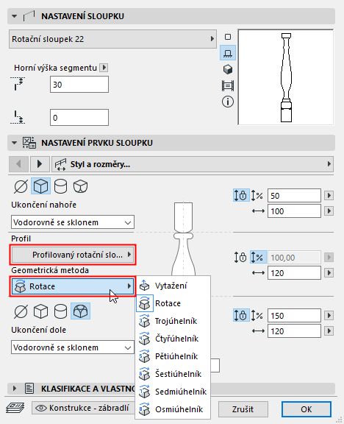The height and width of the screenshot is (424, 344).
Task: Open the Profilovaný rotační sloupek profile selector
Action: coord(73,255)
